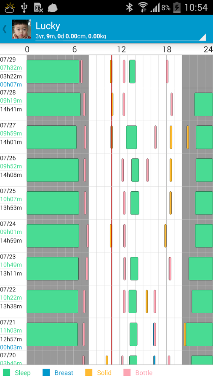Tap the 07/29 overnight sleep block
Image resolution: width=213 pixels, height=380 pixels.
[x=53, y=71]
